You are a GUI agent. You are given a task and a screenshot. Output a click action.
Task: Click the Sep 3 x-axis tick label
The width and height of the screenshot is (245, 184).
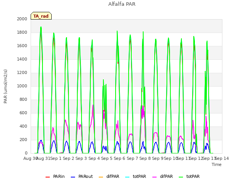pyautogui.click(x=81, y=158)
